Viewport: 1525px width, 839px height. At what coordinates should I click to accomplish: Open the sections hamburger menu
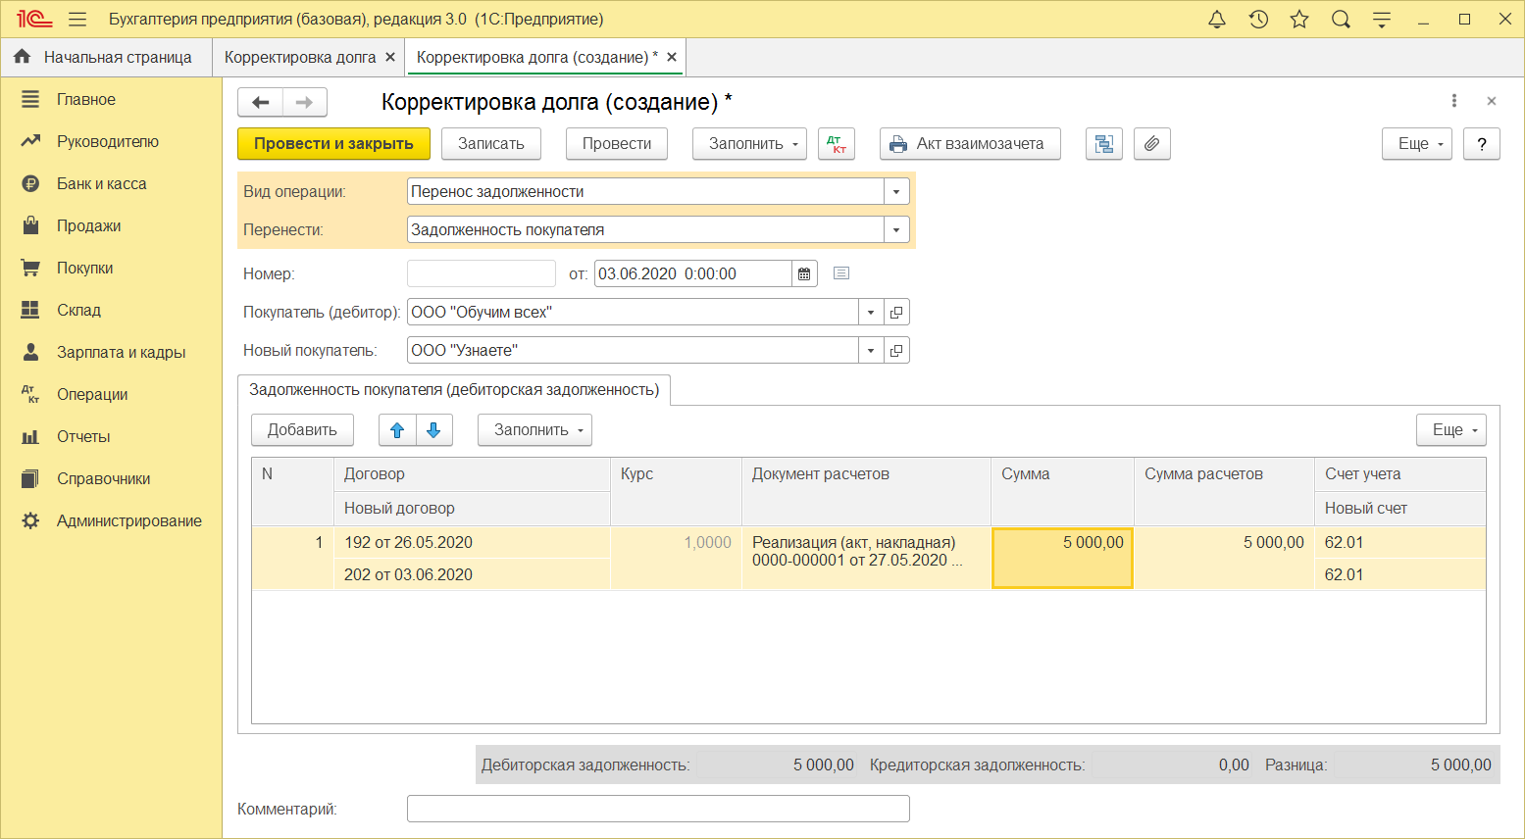pyautogui.click(x=77, y=20)
